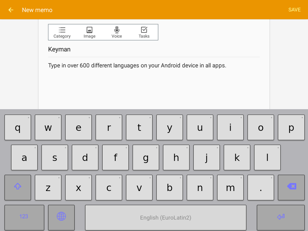Image resolution: width=308 pixels, height=231 pixels.
Task: Click into the memo body text
Action: point(137,65)
